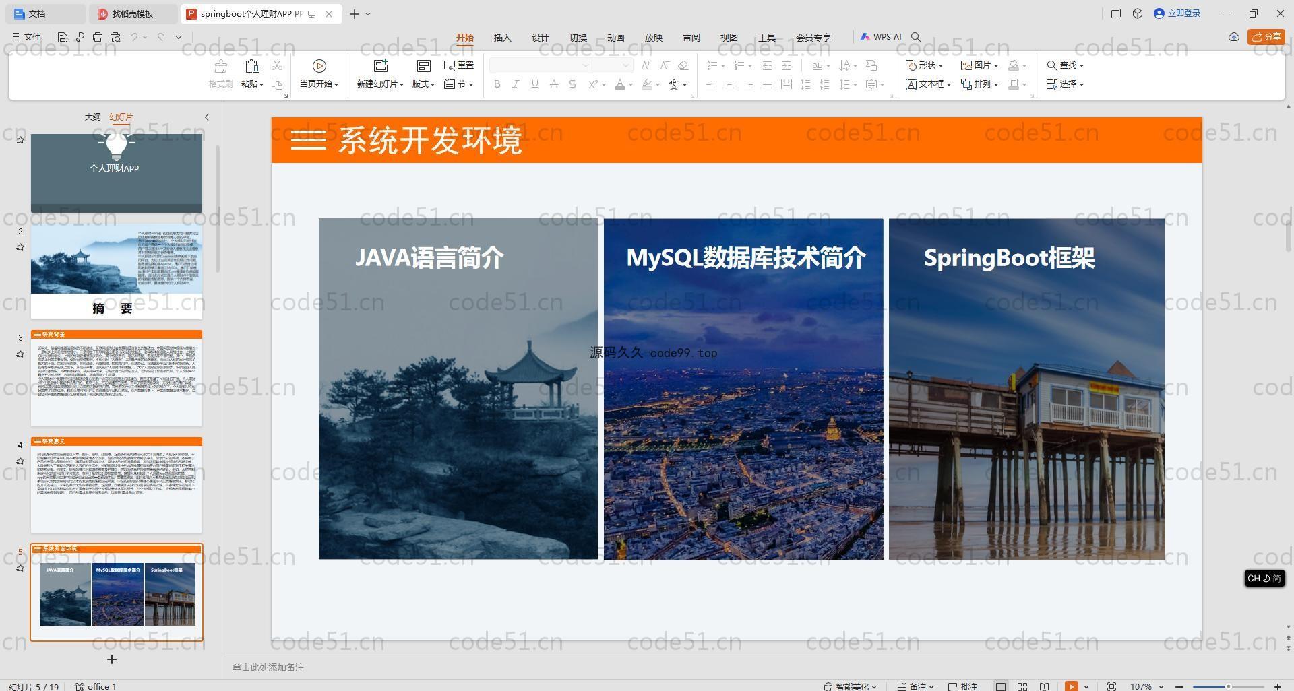Switch to the 设计 ribbon tab
The image size is (1294, 691).
541,38
